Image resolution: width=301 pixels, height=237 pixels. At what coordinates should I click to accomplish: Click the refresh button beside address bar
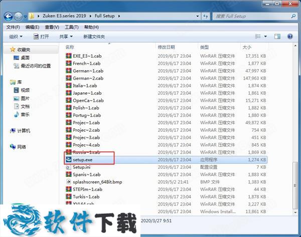pos(206,17)
